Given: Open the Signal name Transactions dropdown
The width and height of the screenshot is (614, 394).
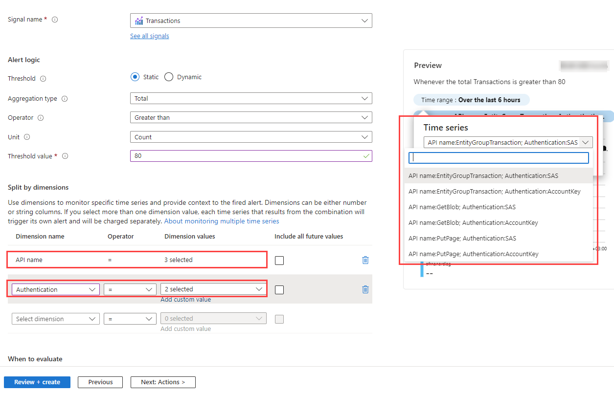Looking at the screenshot, I should (251, 21).
